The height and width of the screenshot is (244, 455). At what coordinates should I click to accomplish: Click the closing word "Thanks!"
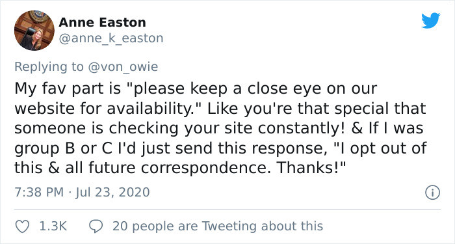pyautogui.click(x=311, y=168)
